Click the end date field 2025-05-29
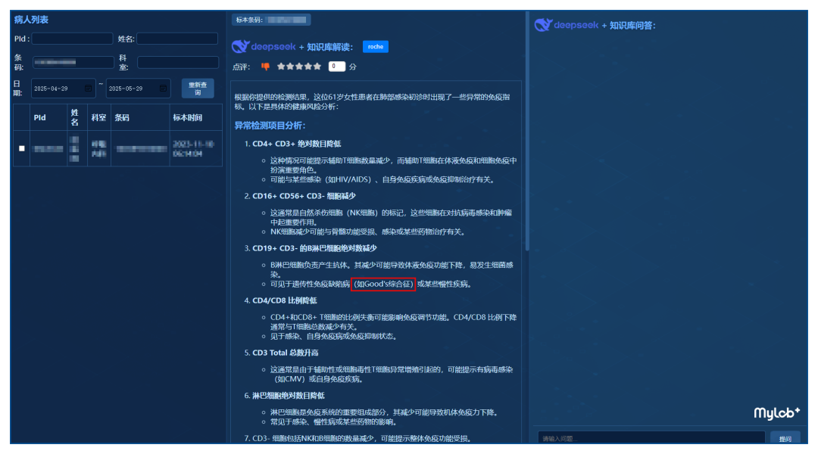The image size is (818, 454). (x=139, y=89)
